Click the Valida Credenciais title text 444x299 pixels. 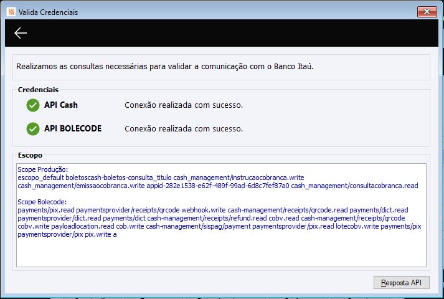48,12
